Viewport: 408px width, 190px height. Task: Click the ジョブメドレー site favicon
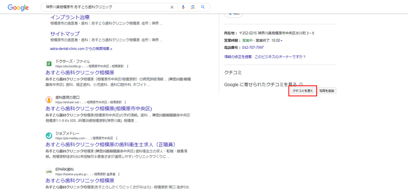pos(49,135)
